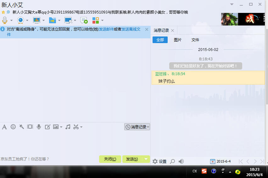Click the game advertisement banner thumbnail
The height and width of the screenshot is (178, 268).
(243, 19)
